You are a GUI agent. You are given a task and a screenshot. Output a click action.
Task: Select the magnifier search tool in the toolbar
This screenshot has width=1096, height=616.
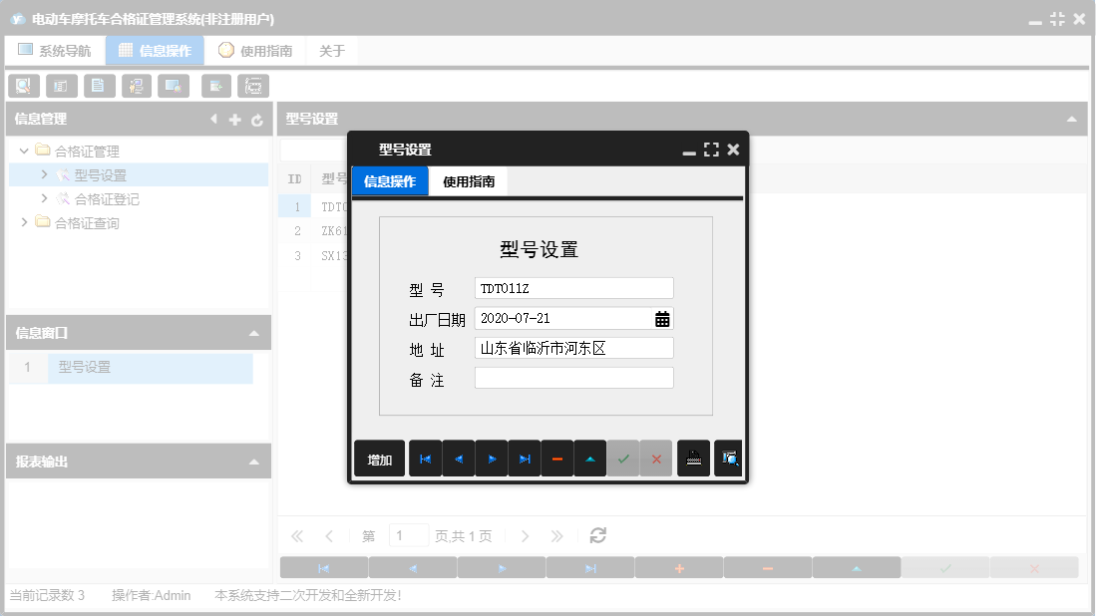click(x=23, y=86)
